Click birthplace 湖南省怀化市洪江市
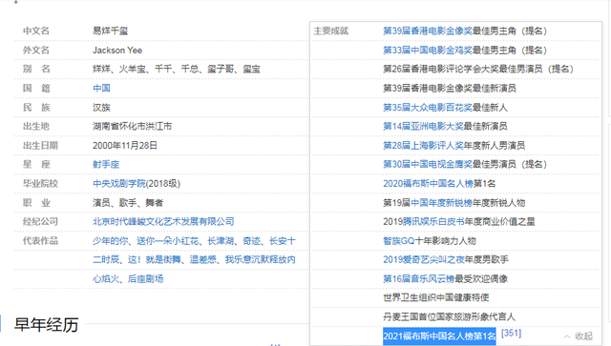The image size is (611, 346). [132, 126]
